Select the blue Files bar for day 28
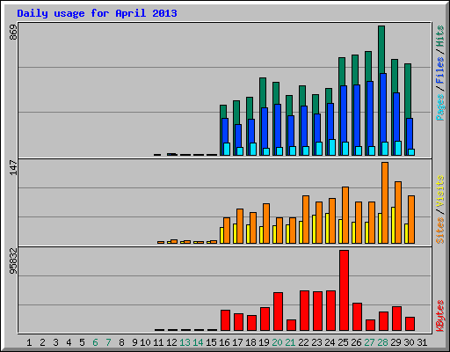 coord(383,107)
